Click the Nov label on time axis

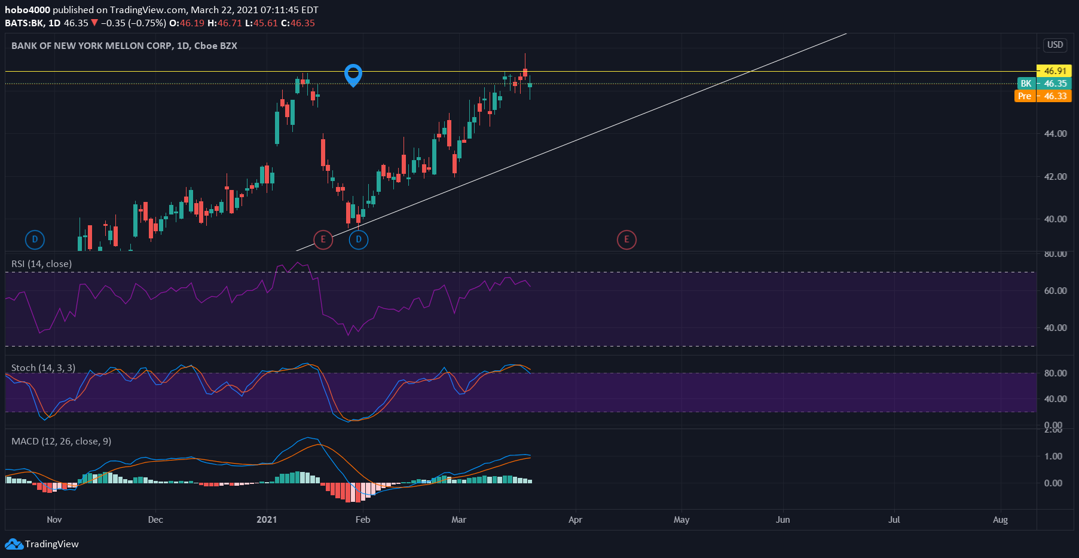pos(54,520)
